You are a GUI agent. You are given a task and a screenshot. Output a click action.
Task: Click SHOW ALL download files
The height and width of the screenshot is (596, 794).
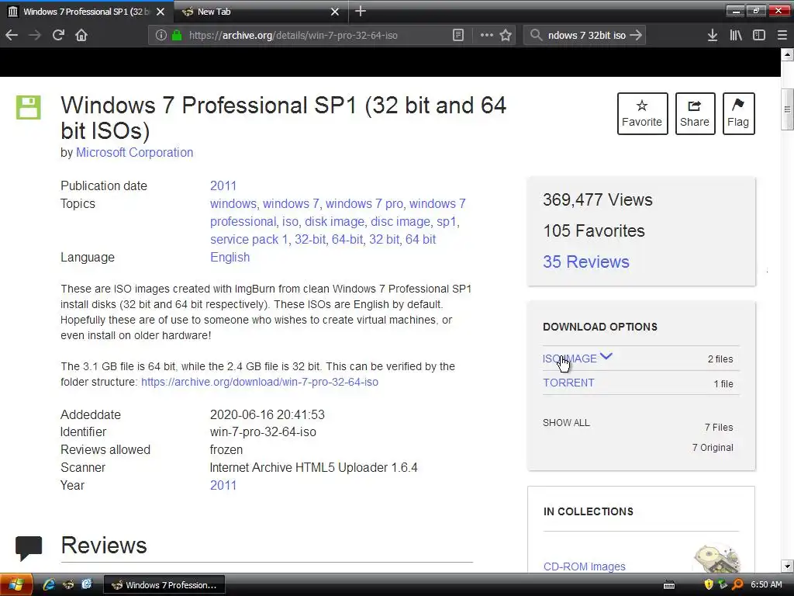point(566,423)
